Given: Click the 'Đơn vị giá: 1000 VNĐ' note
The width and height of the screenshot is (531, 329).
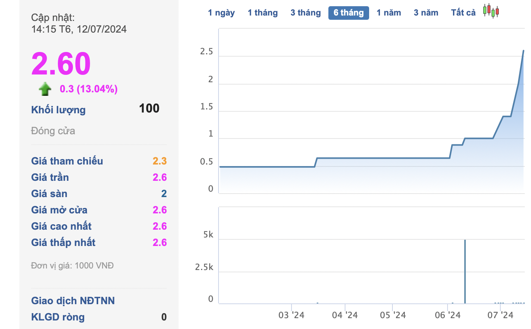Looking at the screenshot, I should pyautogui.click(x=72, y=266).
